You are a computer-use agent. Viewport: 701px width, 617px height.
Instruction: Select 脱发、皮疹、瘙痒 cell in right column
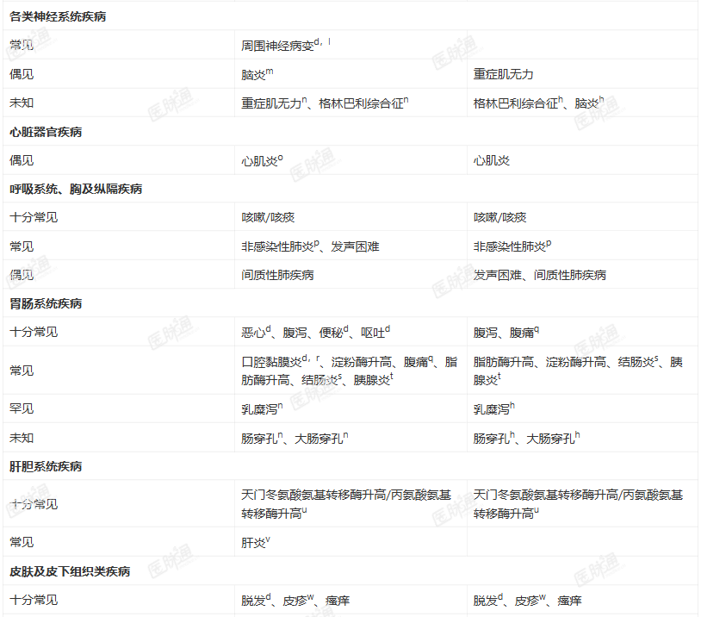[x=527, y=600]
